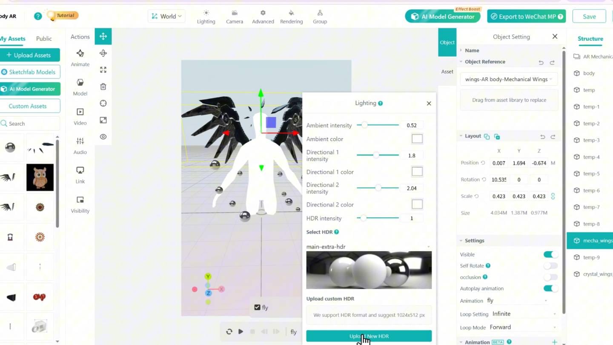Open the World dropdown at the top

point(166,16)
